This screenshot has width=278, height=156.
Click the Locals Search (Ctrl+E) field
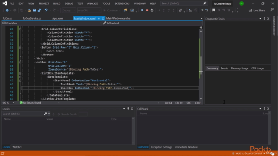click(x=23, y=114)
